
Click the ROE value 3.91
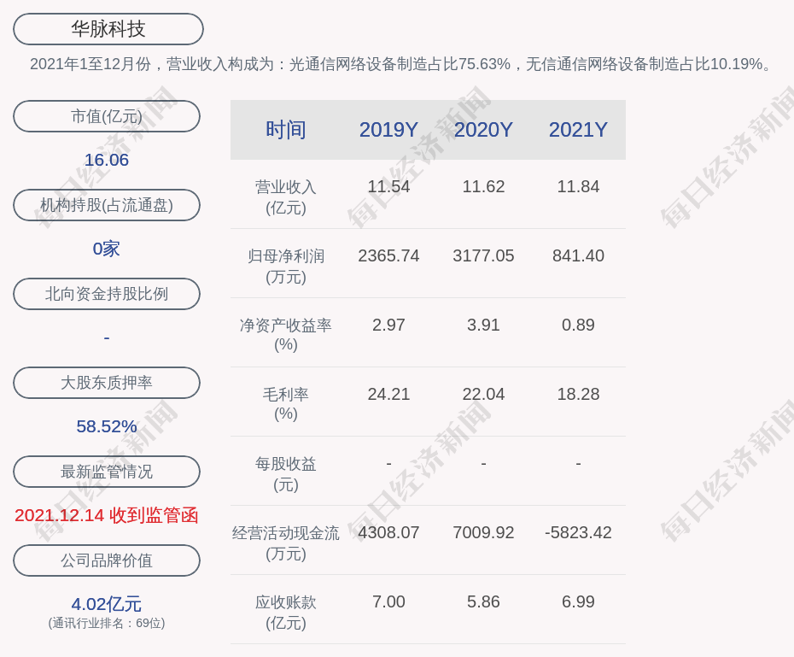[483, 325]
